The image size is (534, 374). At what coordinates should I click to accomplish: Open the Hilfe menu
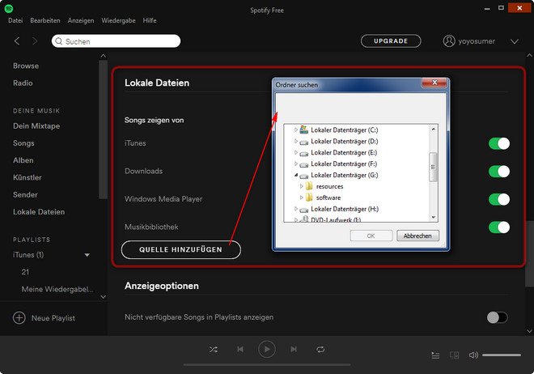click(x=150, y=20)
